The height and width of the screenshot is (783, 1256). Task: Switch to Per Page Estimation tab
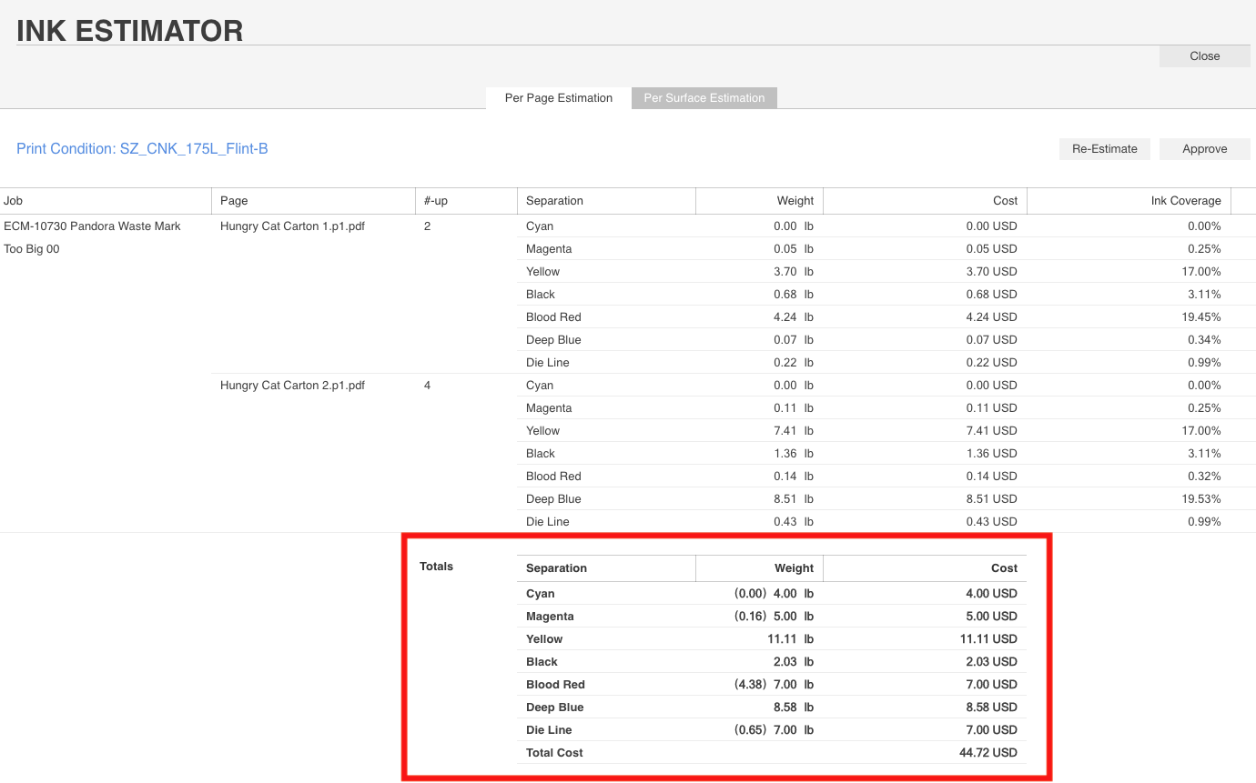(559, 98)
